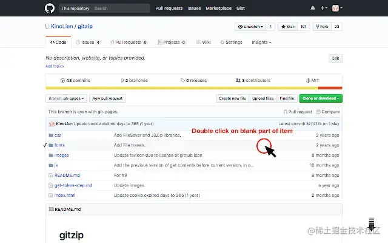Screen dimensions: 388x243
Task: Open the README.md file link
Action: (67, 175)
